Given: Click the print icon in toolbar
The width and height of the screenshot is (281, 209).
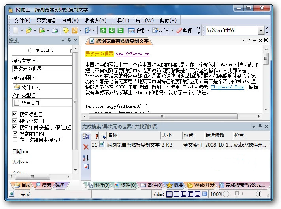Looking at the screenshot, I should click(x=55, y=30).
